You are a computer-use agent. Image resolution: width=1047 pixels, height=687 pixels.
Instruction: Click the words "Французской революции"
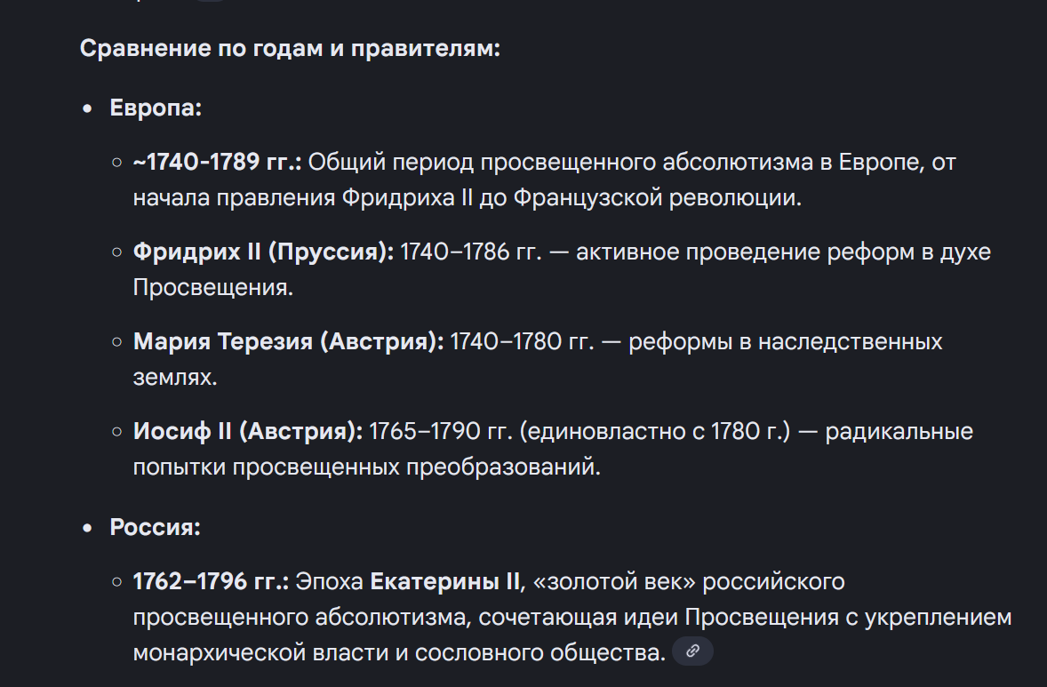click(x=657, y=197)
